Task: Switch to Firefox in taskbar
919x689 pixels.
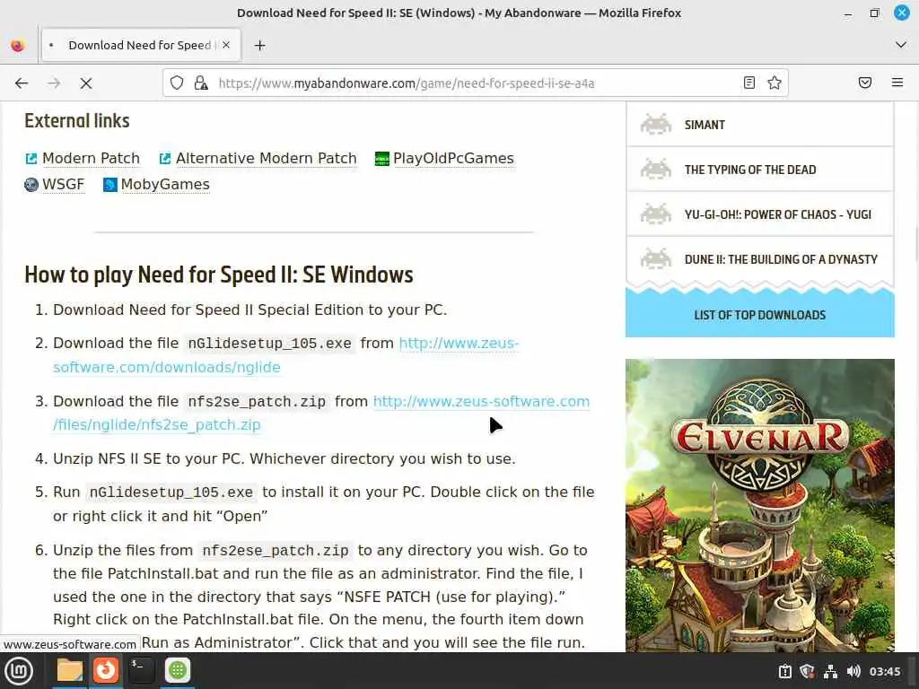Action: click(x=106, y=670)
